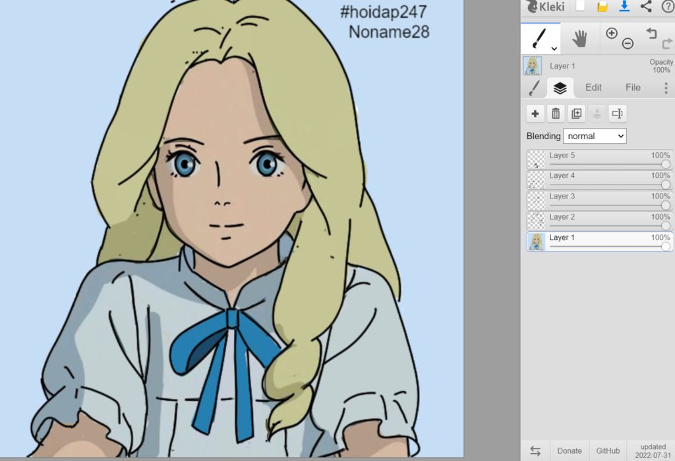Image resolution: width=675 pixels, height=461 pixels.
Task: Switch to the Layers tab
Action: click(x=560, y=88)
